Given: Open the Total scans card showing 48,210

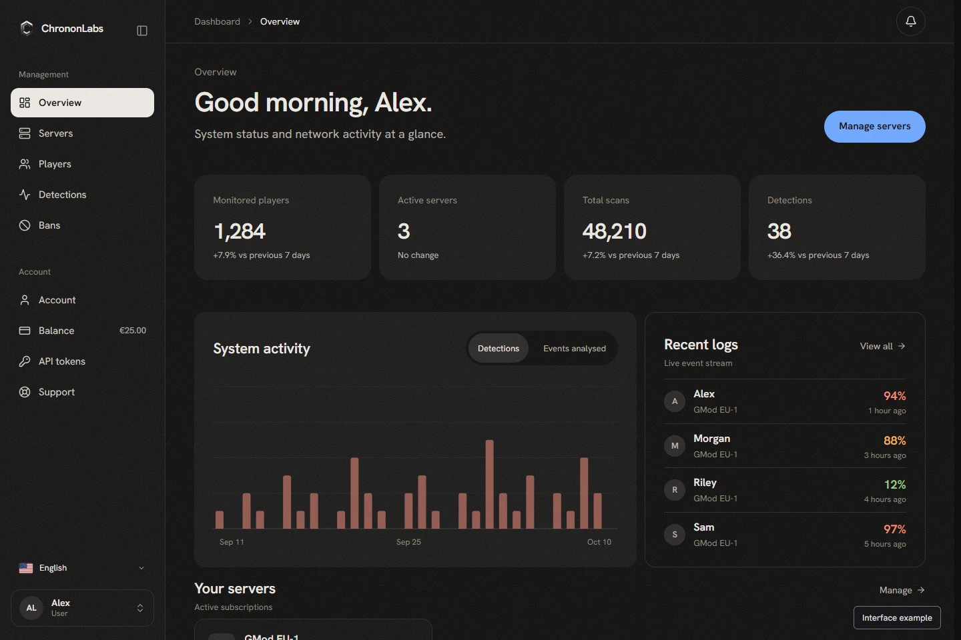Looking at the screenshot, I should [x=652, y=227].
